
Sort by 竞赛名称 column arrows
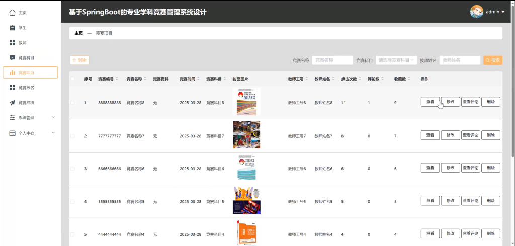pyautogui.click(x=145, y=79)
